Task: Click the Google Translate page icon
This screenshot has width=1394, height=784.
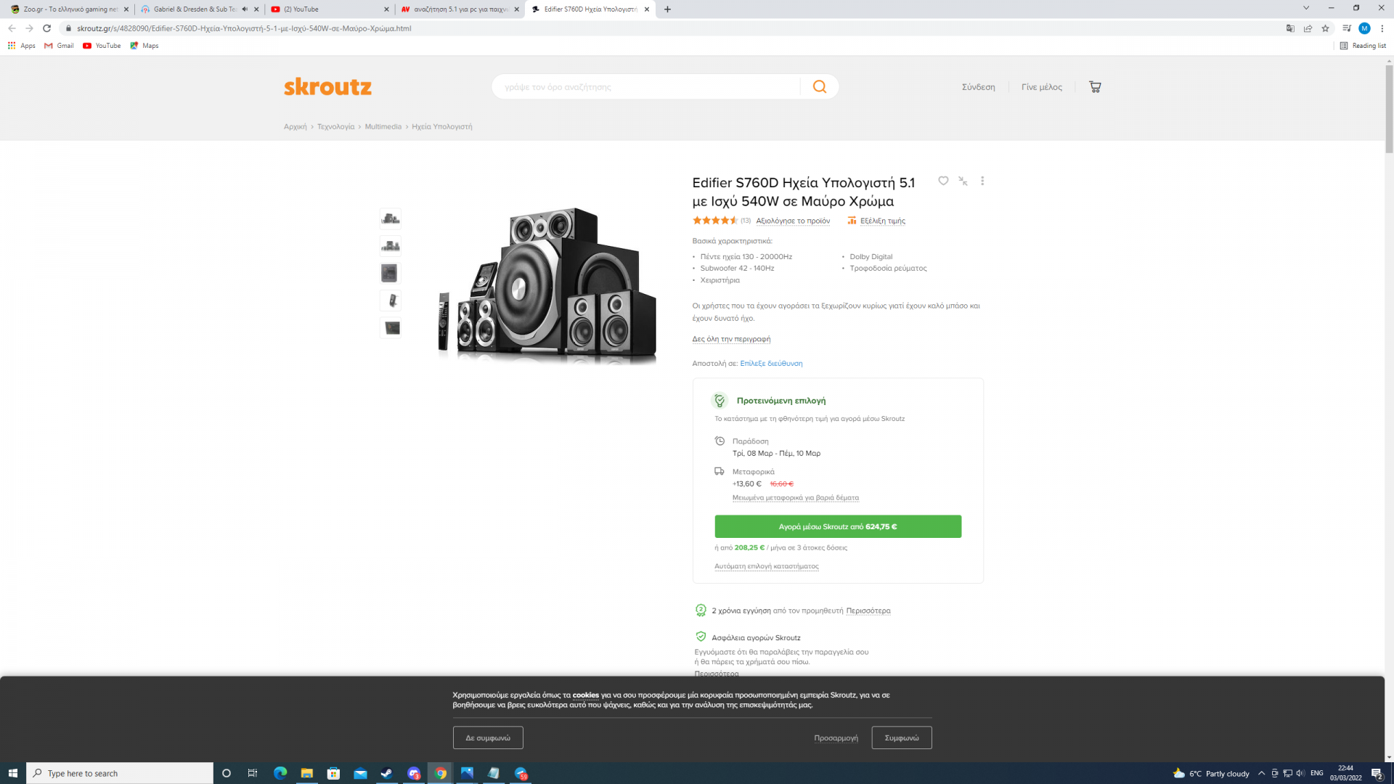Action: pos(1290,28)
